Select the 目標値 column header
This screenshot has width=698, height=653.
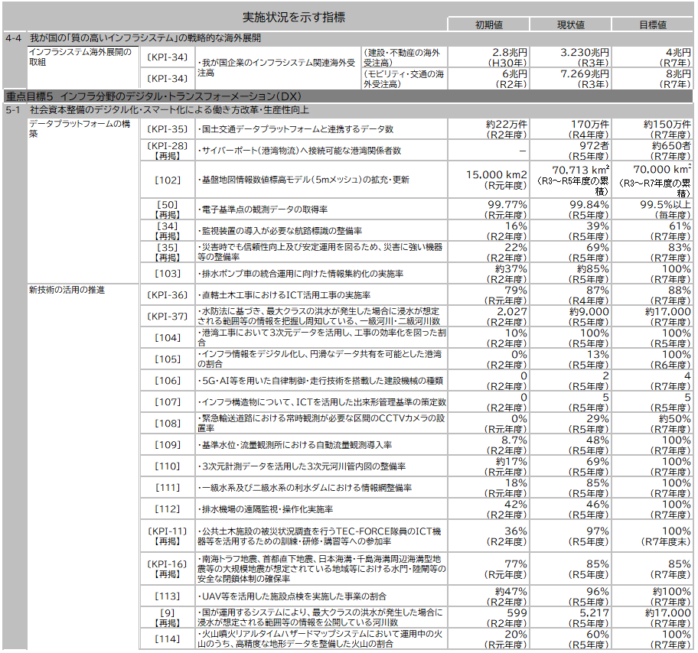653,25
